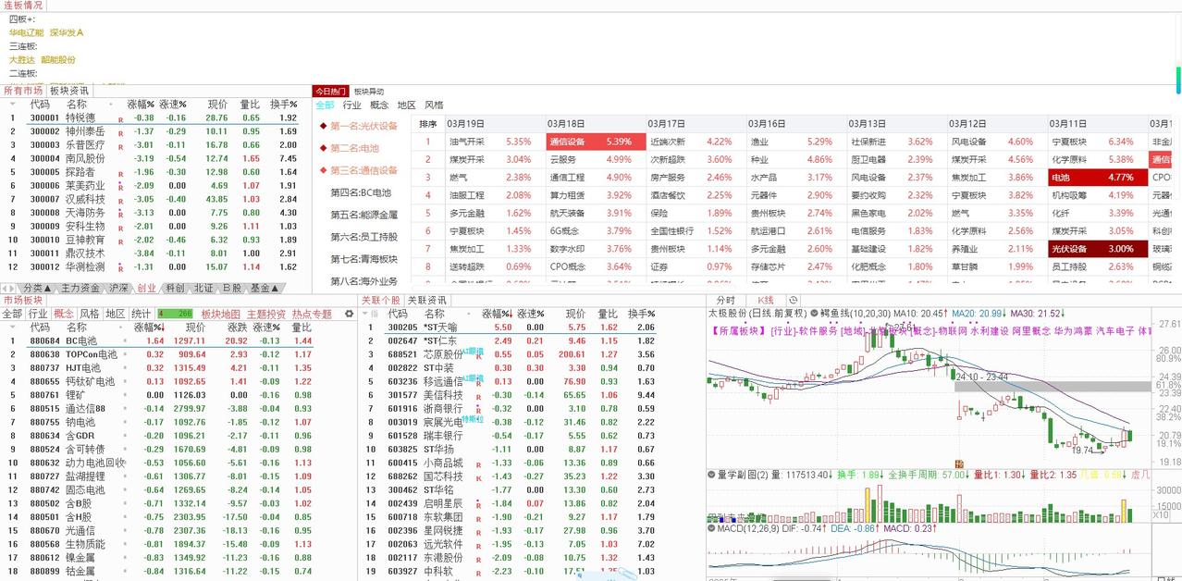The height and width of the screenshot is (581, 1182).
Task: Switch to the 板块资讯 tab
Action: (68, 90)
